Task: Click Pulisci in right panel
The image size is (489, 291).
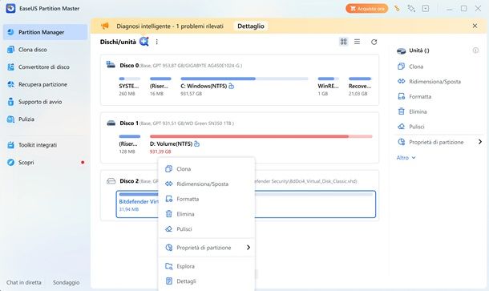Action: tap(410, 127)
